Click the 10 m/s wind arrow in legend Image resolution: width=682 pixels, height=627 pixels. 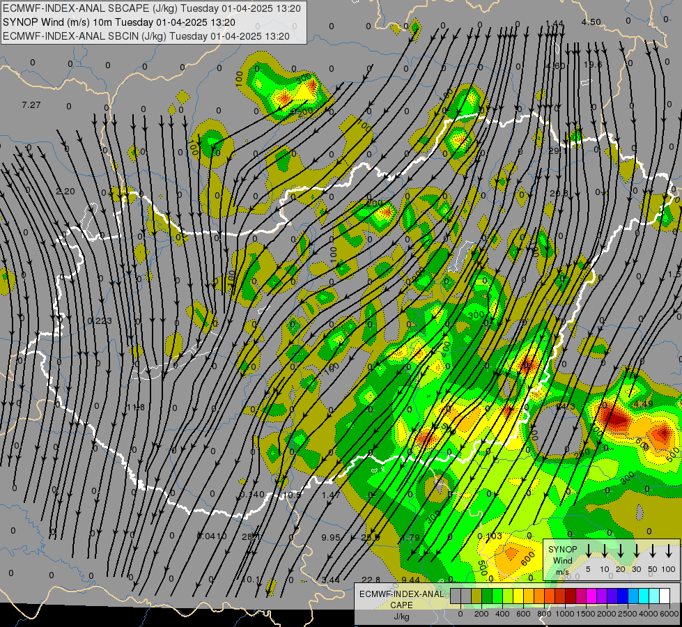click(x=605, y=551)
